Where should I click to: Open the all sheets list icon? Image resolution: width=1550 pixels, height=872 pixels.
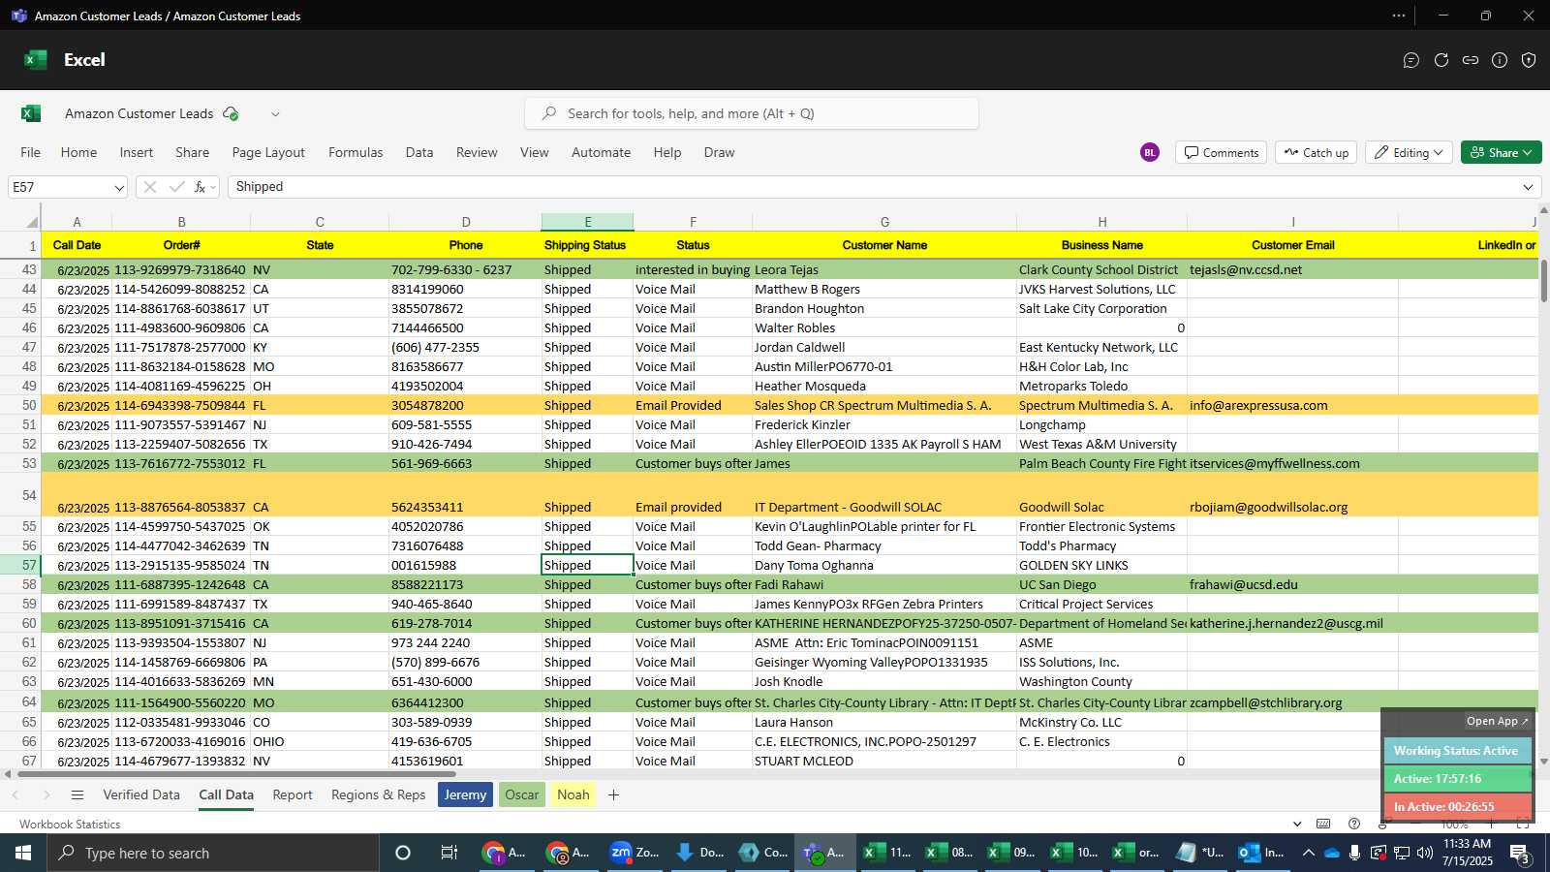pyautogui.click(x=77, y=794)
